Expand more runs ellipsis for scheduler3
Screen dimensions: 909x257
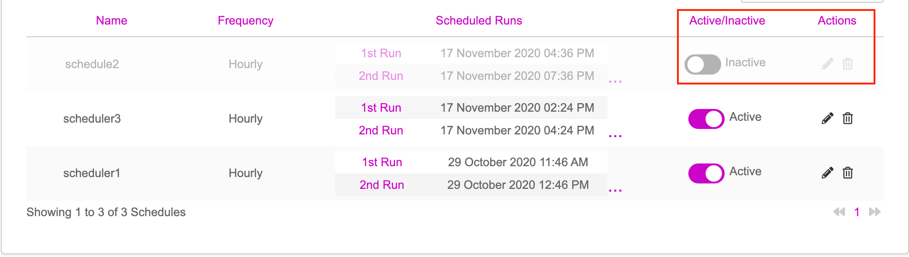(615, 136)
